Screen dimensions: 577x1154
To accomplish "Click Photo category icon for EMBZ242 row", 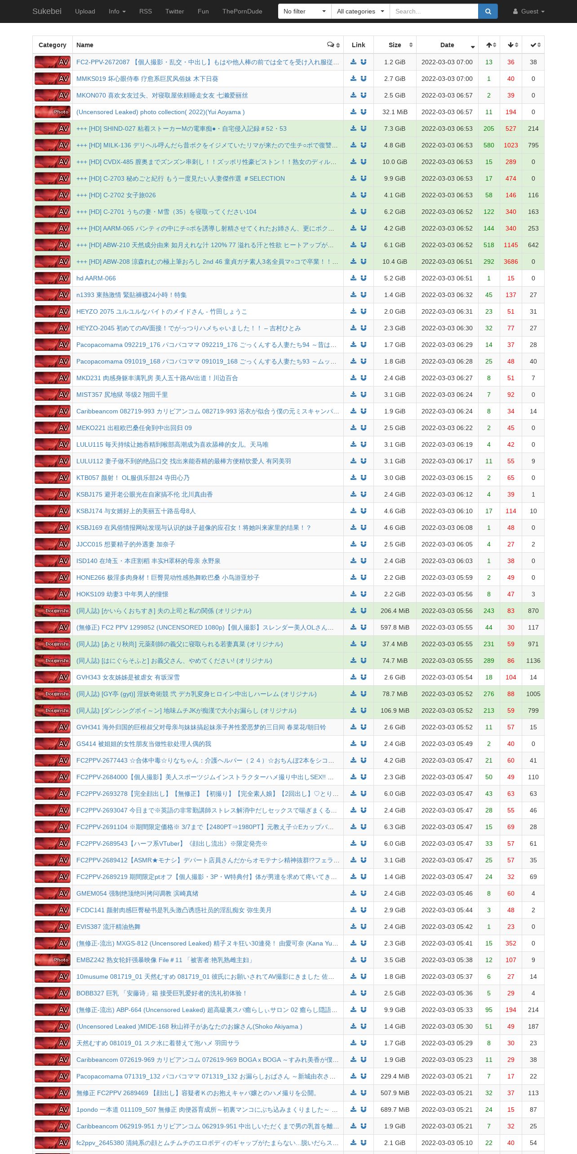I will (53, 960).
